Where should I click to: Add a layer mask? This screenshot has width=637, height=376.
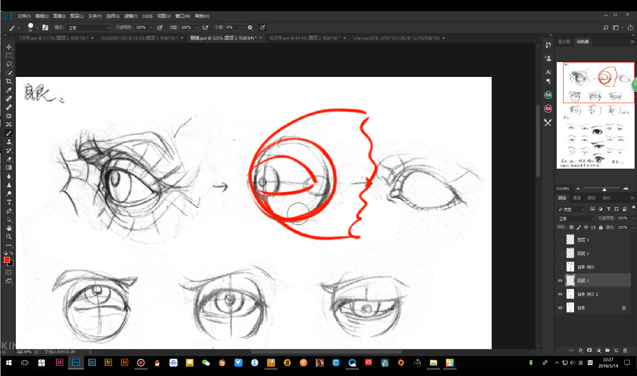click(589, 350)
